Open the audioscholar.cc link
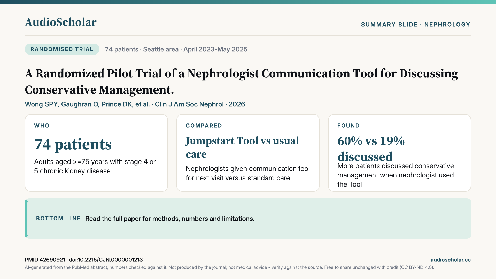Image resolution: width=496 pixels, height=279 pixels. pyautogui.click(x=451, y=260)
